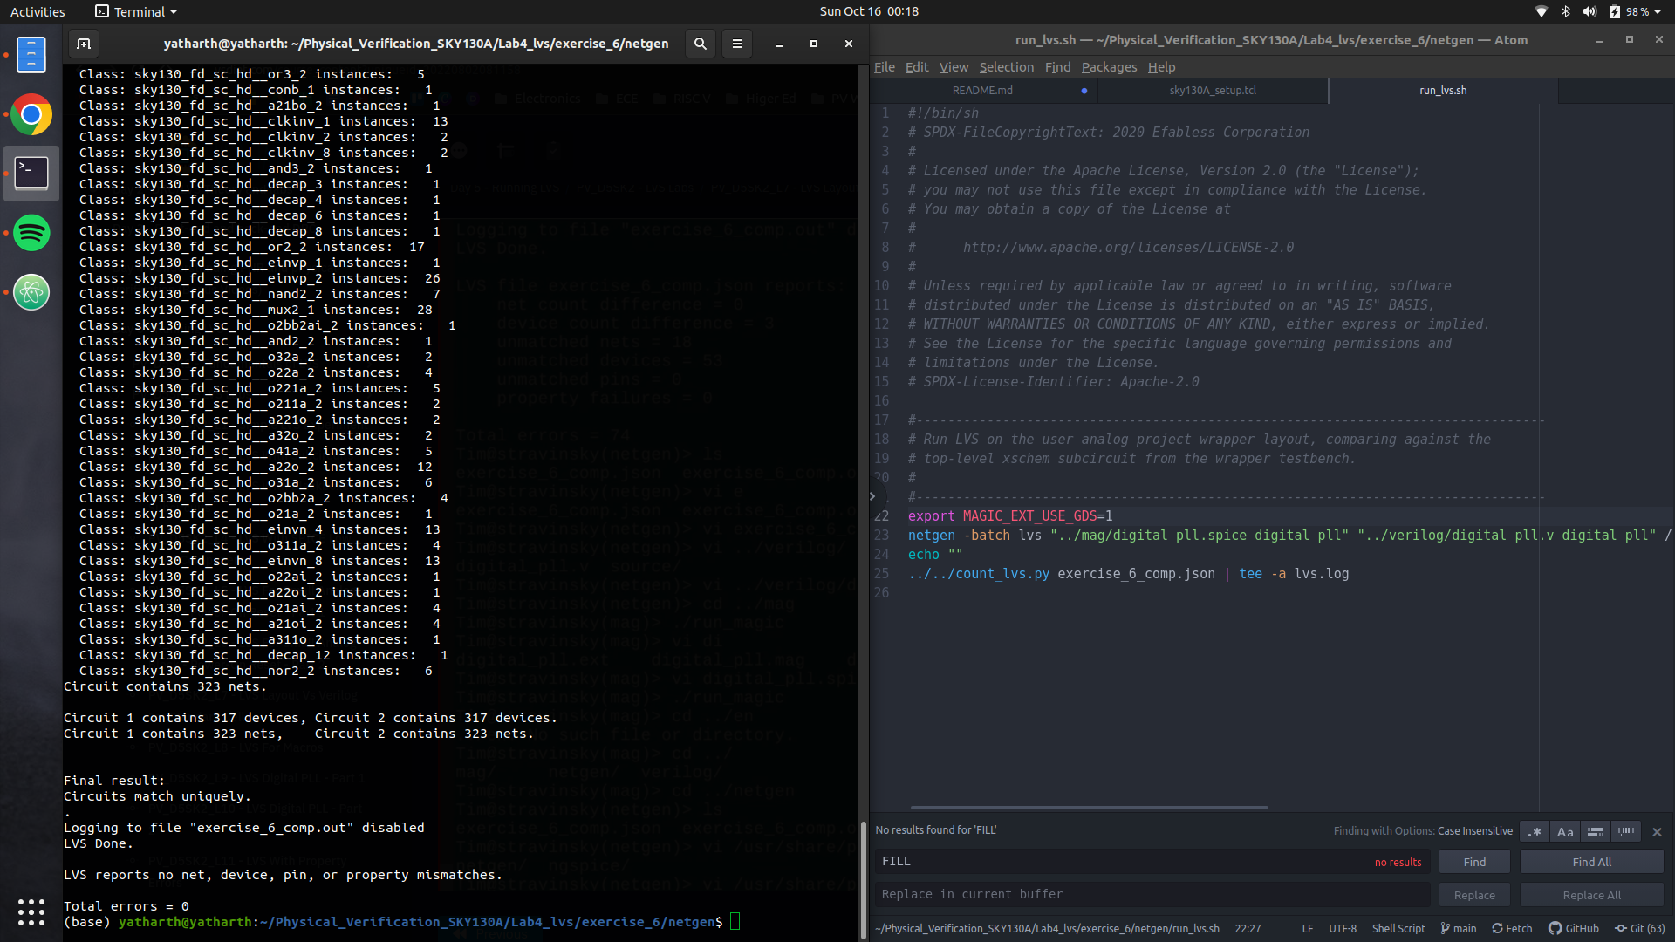Open Atom Help menu
Screen dimensions: 1675x942
1161,67
